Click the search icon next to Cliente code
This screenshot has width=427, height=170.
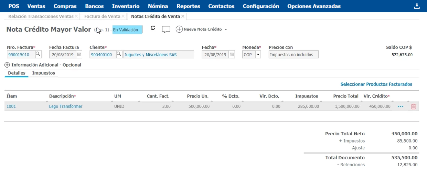(x=119, y=54)
